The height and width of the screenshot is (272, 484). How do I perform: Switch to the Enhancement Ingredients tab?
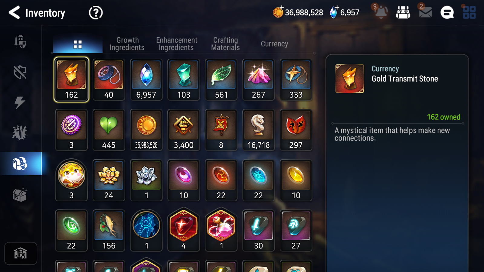point(176,44)
